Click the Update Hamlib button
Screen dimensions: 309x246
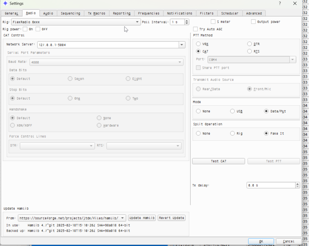[142, 218]
